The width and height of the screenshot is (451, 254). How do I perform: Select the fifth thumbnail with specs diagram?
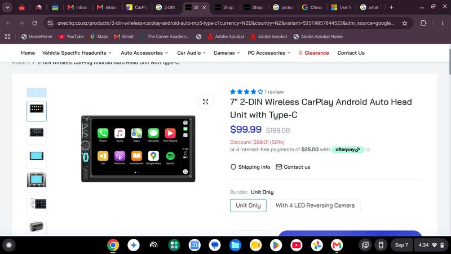(37, 205)
